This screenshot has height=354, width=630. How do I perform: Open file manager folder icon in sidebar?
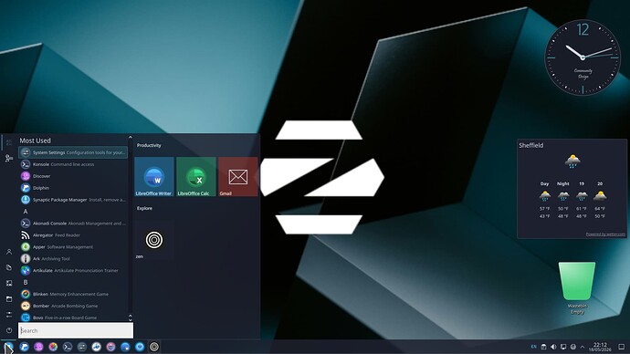tap(9, 299)
